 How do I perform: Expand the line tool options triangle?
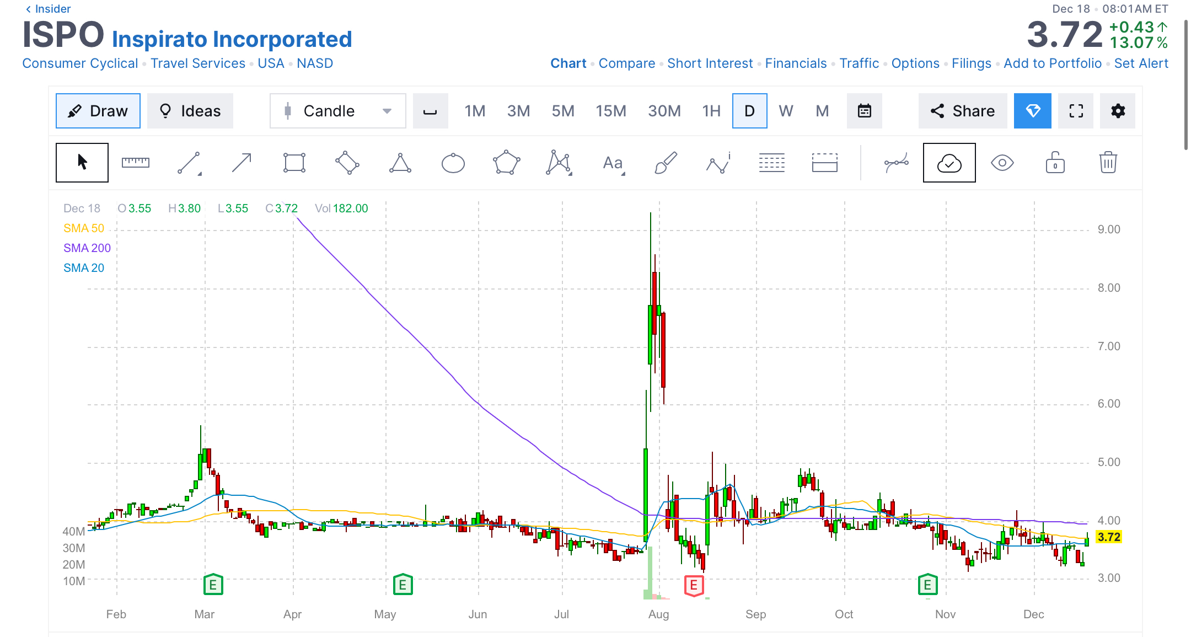(200, 175)
